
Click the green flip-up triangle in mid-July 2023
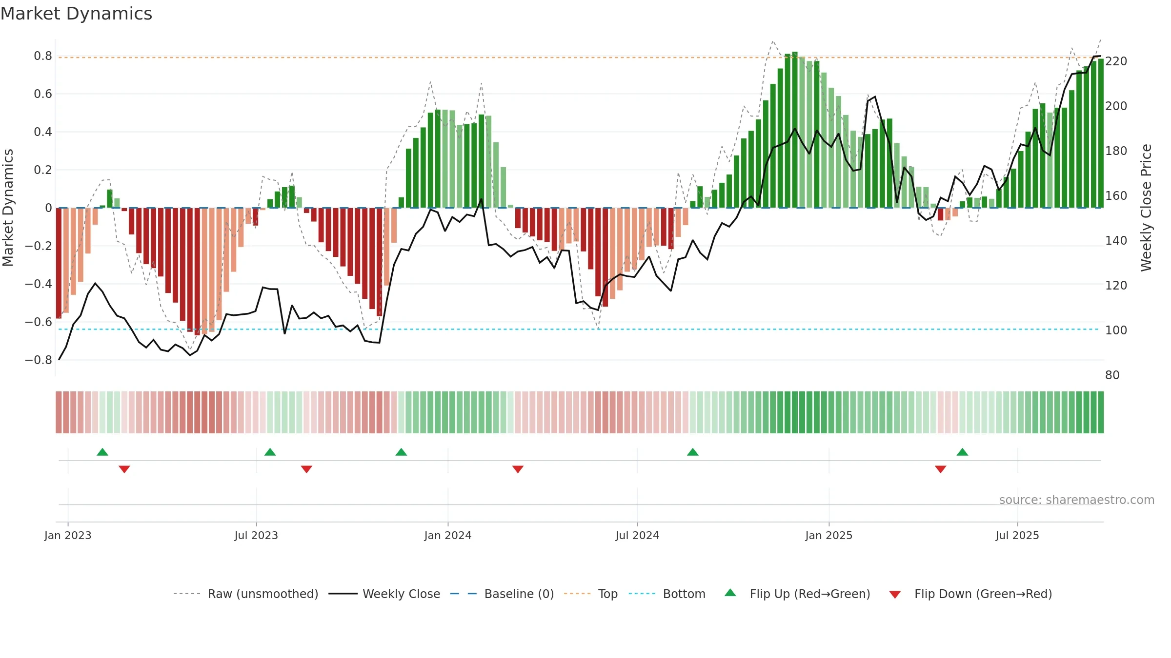click(270, 452)
